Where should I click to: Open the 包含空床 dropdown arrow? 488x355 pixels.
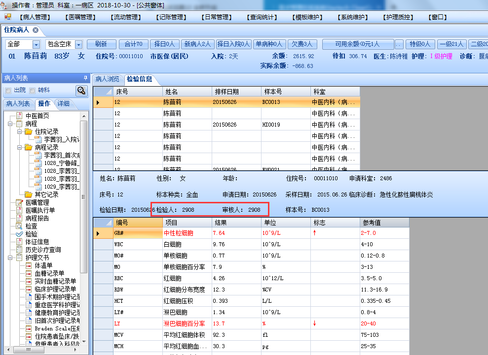click(x=79, y=44)
